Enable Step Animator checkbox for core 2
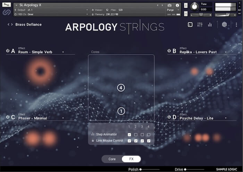Image resolution: width=243 pixels, height=172 pixels. tap(136, 134)
